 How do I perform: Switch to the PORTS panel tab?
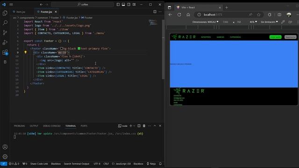(84, 126)
